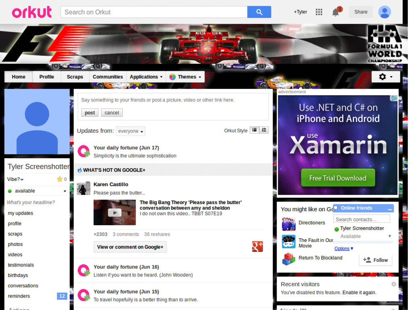413x310 pixels.
Task: Open the Communities tab
Action: tap(108, 77)
